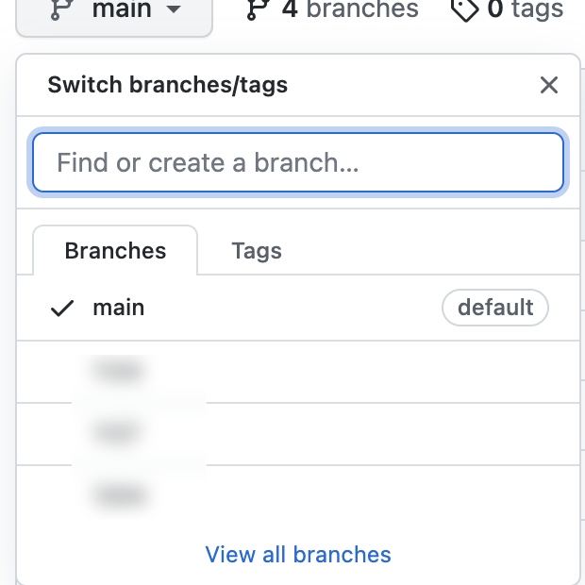
Task: Click the checkmark next to main
Action: coord(62,309)
